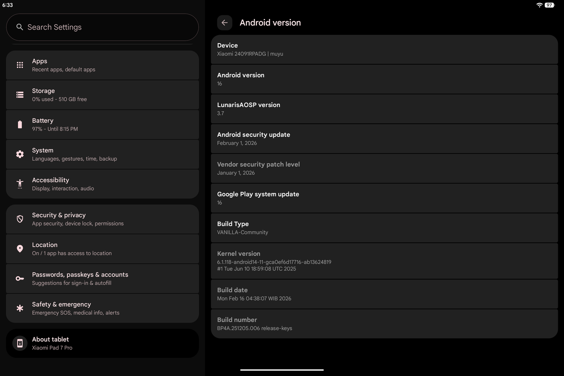Click LunarisAOSP version value '3.7'
This screenshot has height=376, width=564.
pos(221,114)
